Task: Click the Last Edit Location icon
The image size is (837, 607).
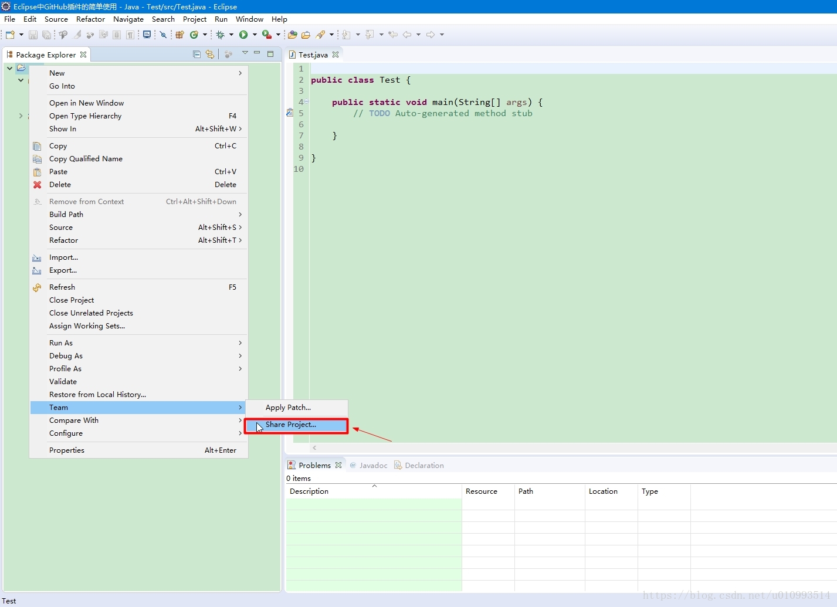Action: click(393, 35)
